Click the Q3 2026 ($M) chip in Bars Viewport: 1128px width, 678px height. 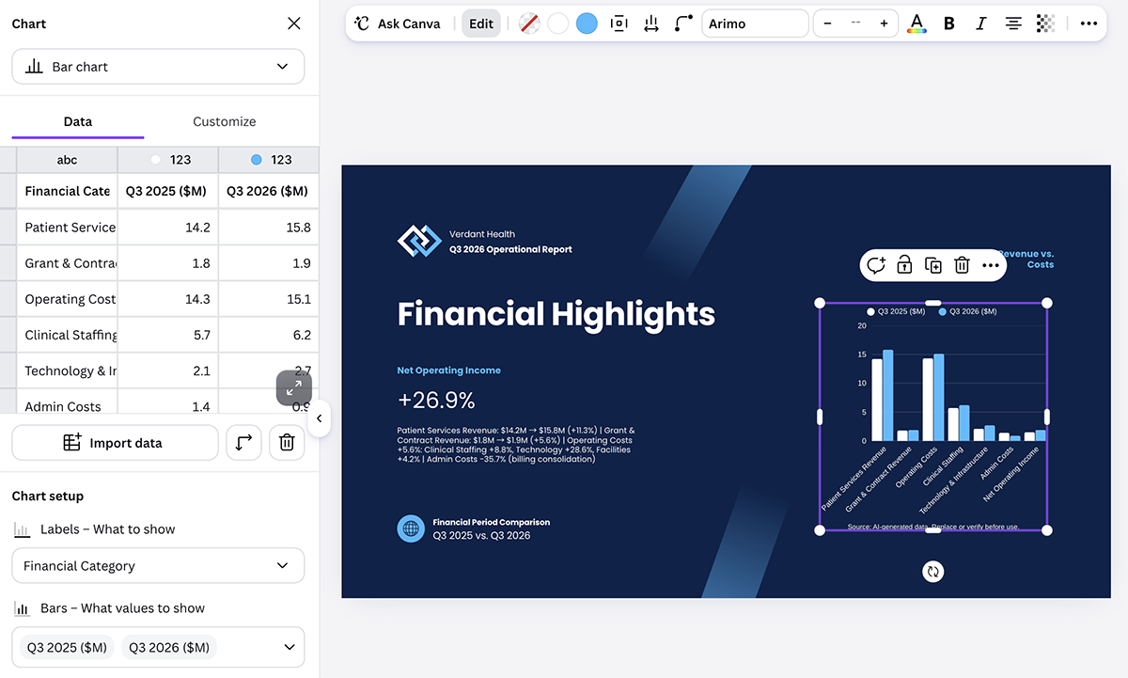point(169,647)
